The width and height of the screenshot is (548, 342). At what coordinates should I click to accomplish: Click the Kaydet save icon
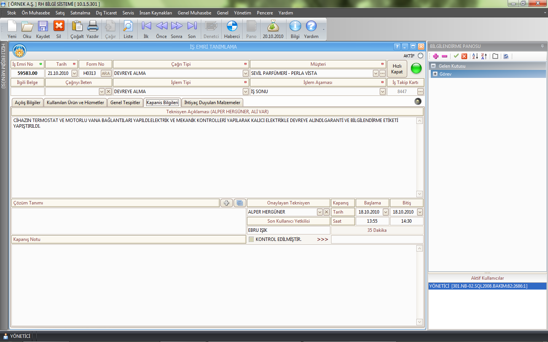click(43, 27)
